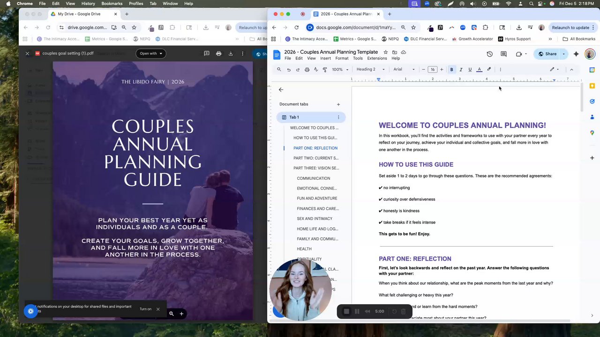This screenshot has height=337, width=600.
Task: Toggle italic formatting in Docs
Action: [461, 69]
